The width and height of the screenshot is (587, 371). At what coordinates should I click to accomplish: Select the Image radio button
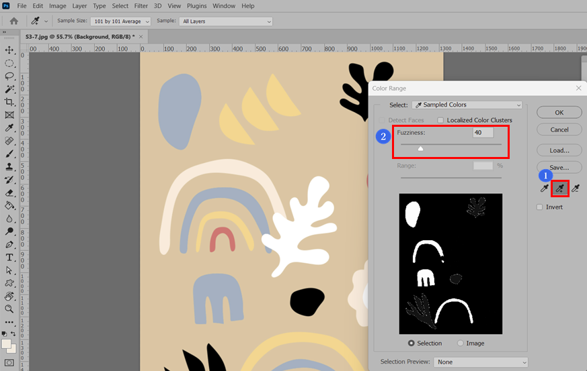click(x=460, y=343)
